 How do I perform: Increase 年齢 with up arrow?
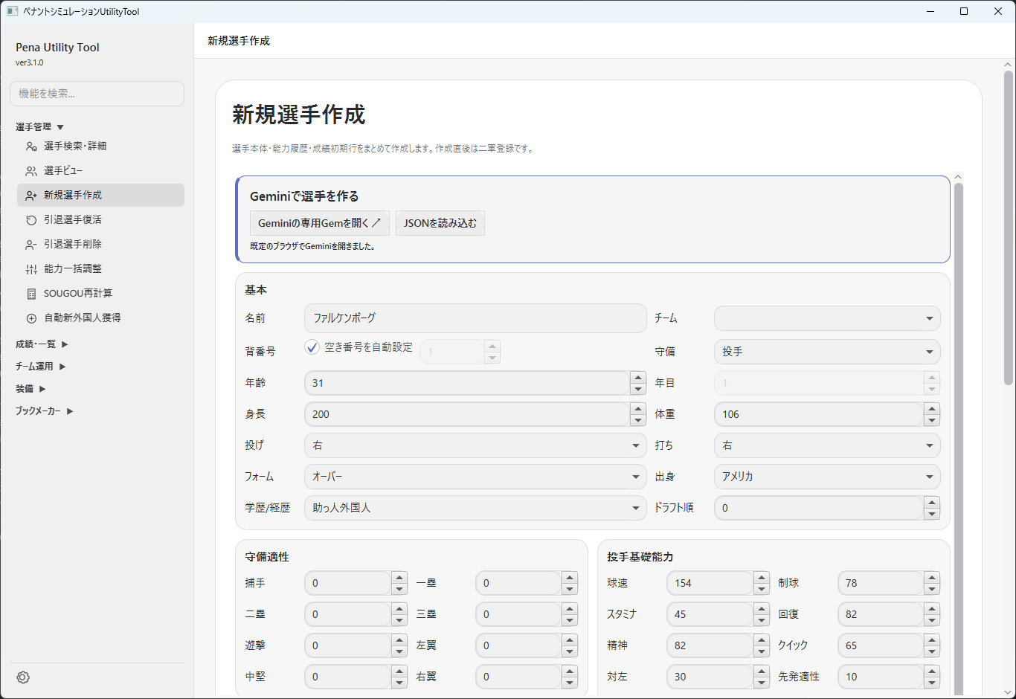click(638, 377)
